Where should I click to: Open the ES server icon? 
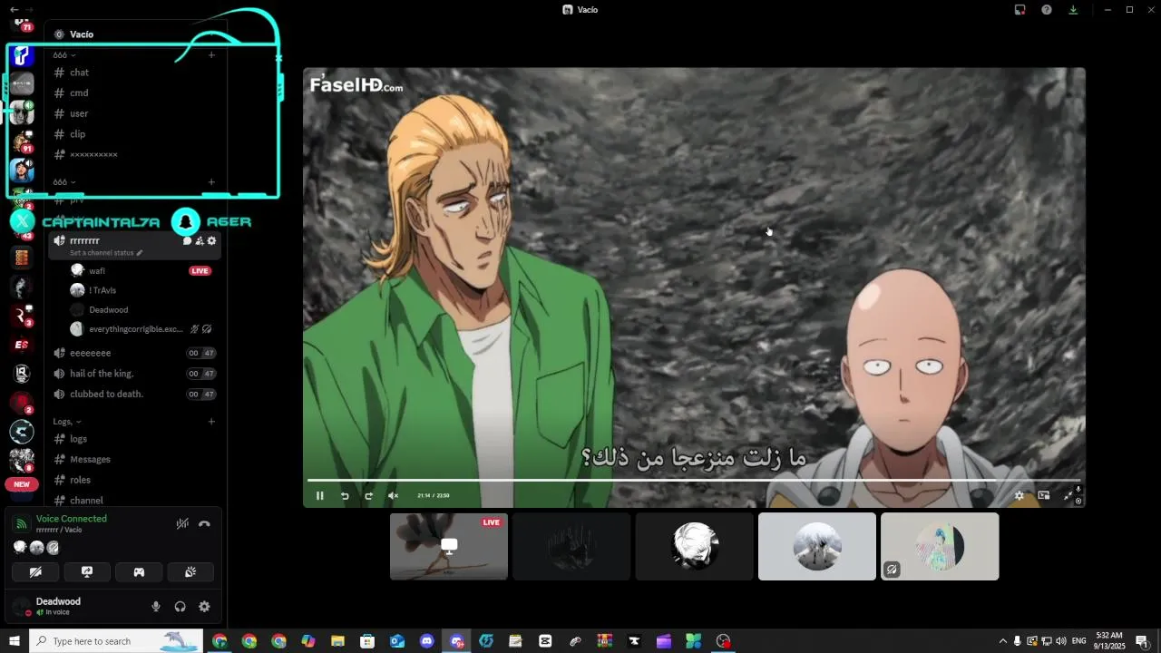click(x=22, y=345)
